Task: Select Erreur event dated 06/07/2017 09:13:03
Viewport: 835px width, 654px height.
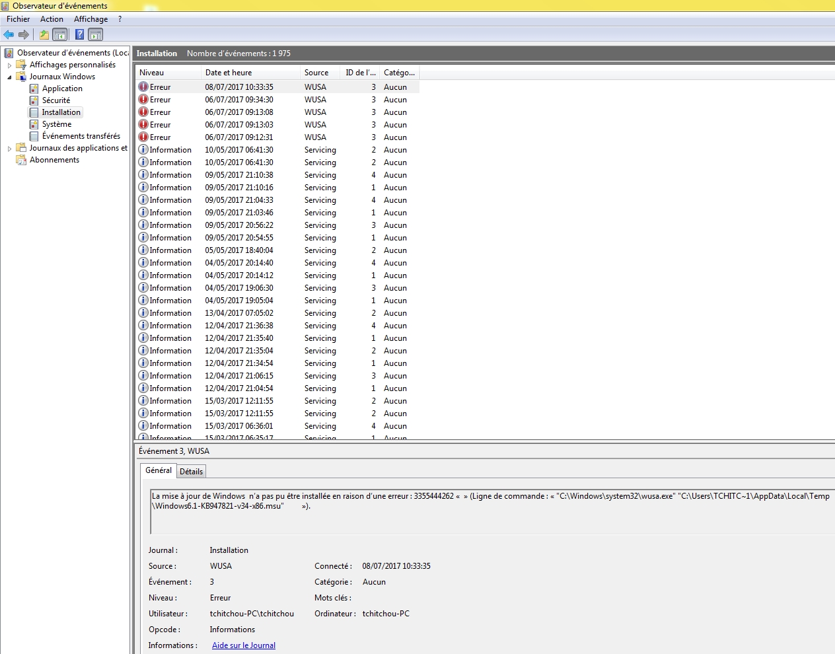Action: 277,125
